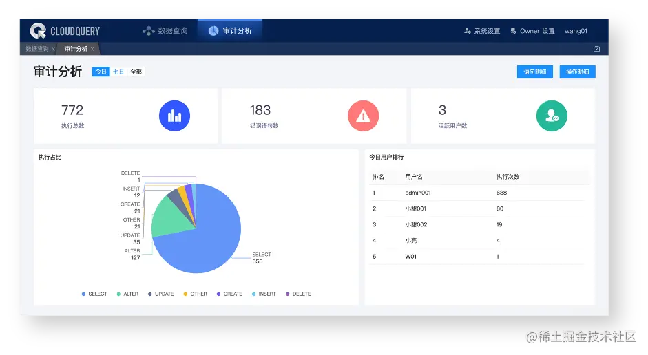Select the 今日 time range filter
648x355 pixels.
pyautogui.click(x=101, y=72)
